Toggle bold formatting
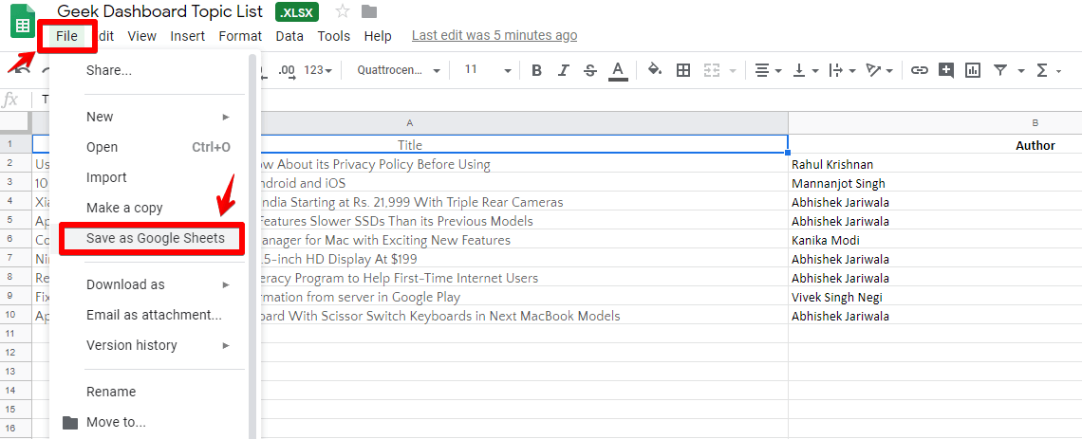 tap(537, 70)
